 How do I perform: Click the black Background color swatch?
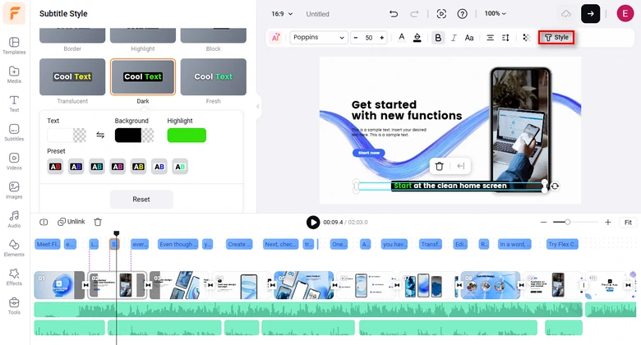click(135, 136)
